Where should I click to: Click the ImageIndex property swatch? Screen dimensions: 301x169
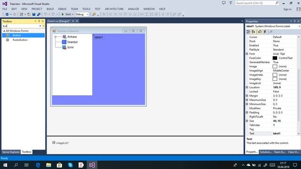point(275,75)
